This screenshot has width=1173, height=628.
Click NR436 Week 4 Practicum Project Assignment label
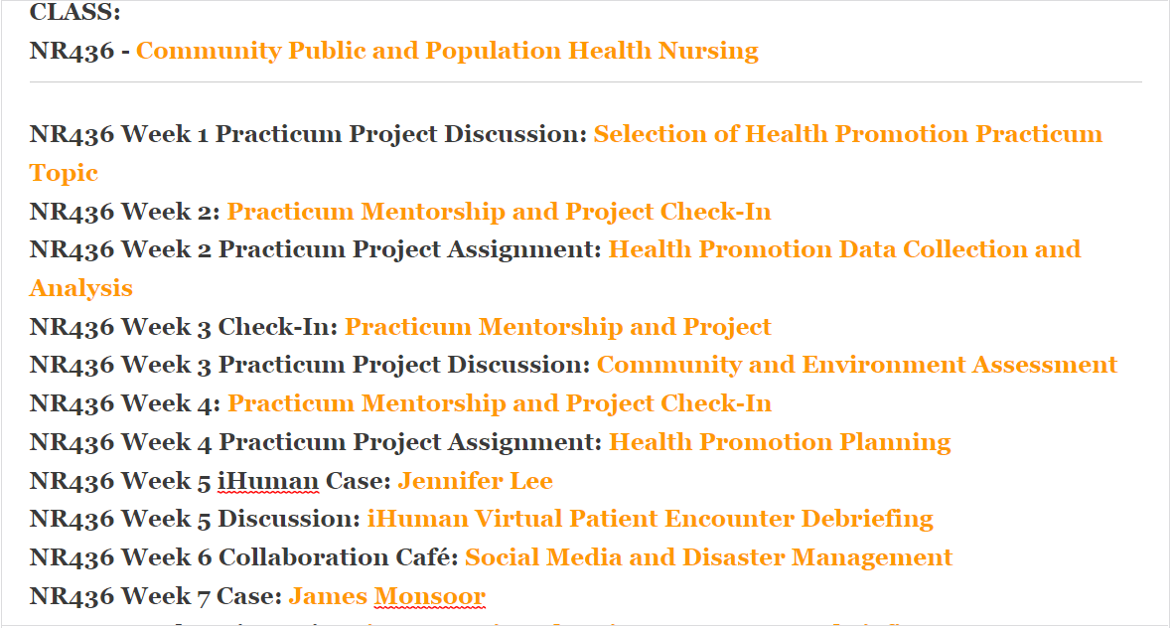(315, 442)
